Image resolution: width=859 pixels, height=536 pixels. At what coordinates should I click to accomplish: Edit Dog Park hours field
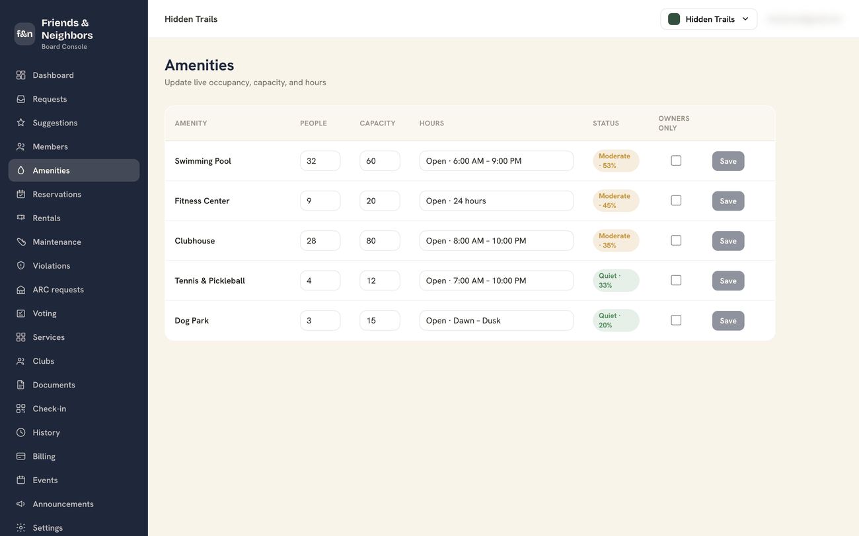tap(496, 321)
